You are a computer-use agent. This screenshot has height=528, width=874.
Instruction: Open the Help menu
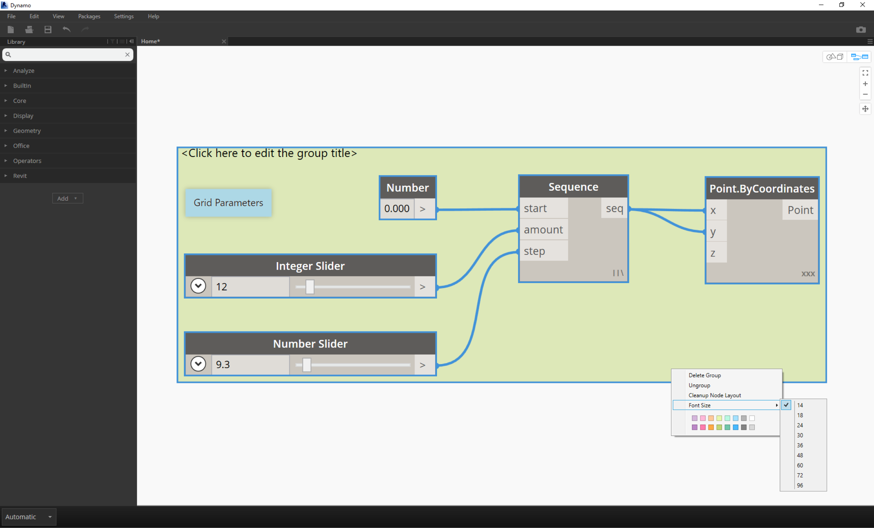click(153, 16)
